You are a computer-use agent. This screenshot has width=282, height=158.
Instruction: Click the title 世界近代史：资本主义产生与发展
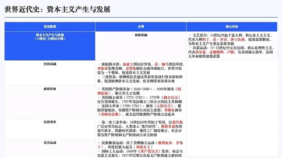[x=57, y=9]
